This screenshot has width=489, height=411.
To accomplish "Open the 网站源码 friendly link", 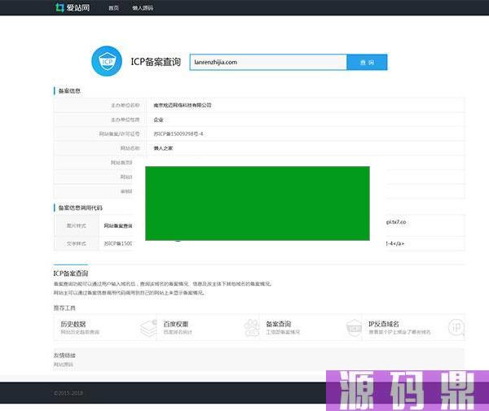I will [x=64, y=365].
